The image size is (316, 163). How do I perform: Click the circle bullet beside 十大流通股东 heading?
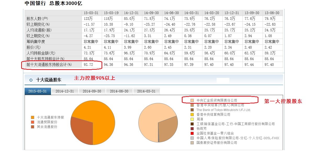[x=31, y=80]
